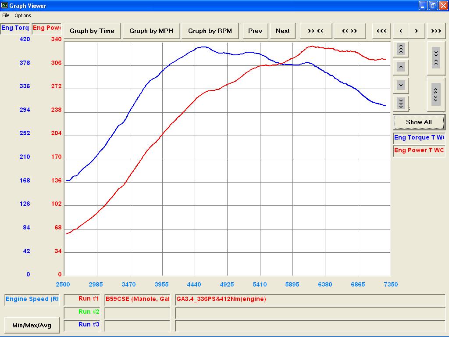Click the empty Run #2 name field

[x=137, y=313]
